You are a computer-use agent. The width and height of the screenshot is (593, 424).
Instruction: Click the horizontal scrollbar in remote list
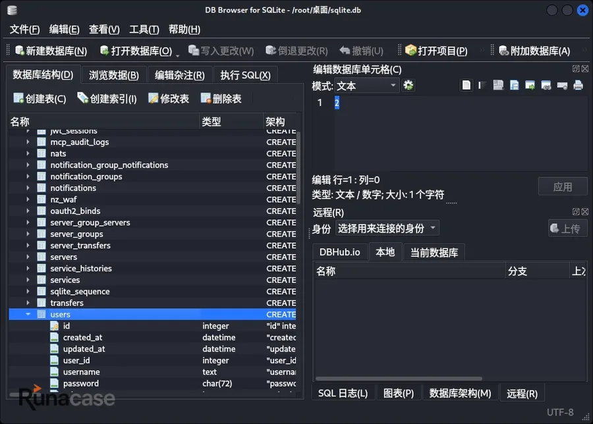coord(399,379)
